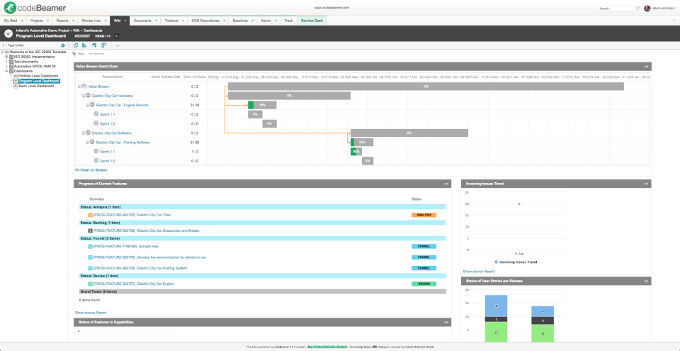Collapse the Electric City Car Hardware row

coord(82,95)
